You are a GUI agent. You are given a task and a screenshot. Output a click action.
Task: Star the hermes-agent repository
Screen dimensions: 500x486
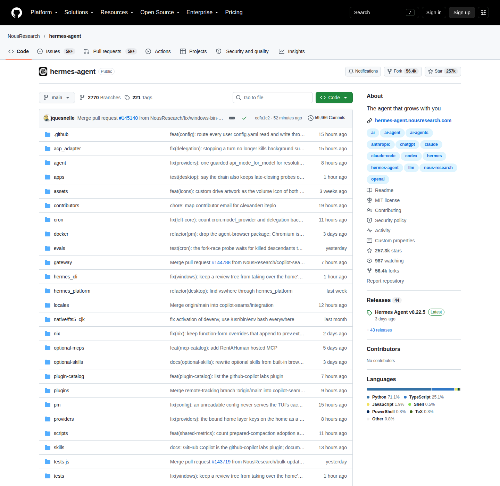point(443,72)
